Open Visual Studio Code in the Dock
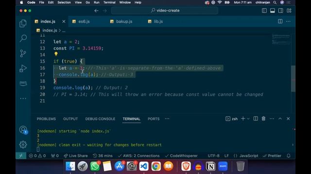The width and height of the screenshot is (311, 174). 144,166
